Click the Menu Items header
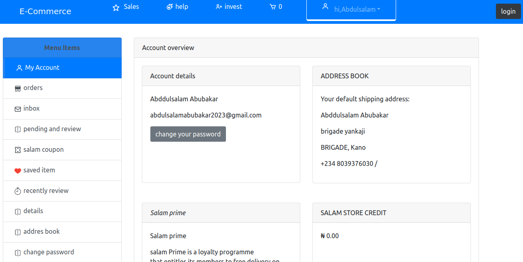 pos(62,48)
